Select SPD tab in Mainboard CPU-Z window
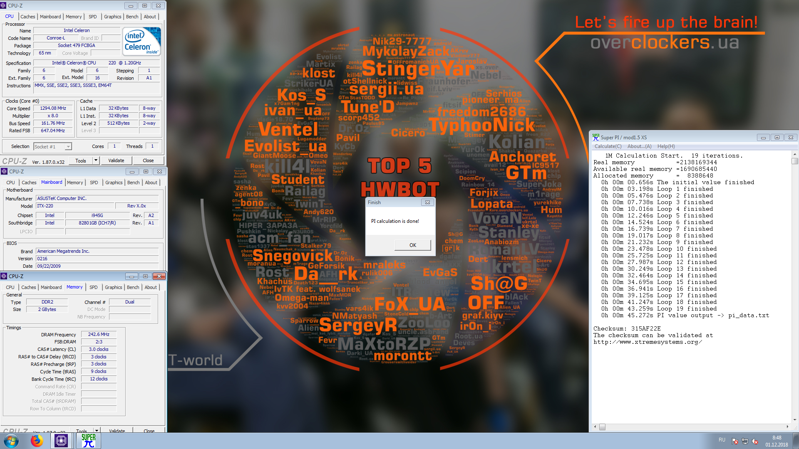 94,183
